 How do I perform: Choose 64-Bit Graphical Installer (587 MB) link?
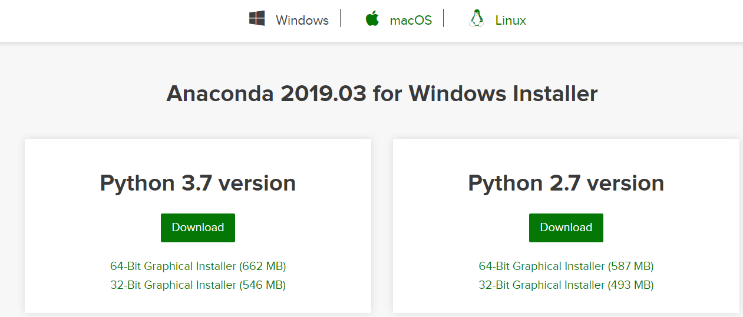click(566, 266)
